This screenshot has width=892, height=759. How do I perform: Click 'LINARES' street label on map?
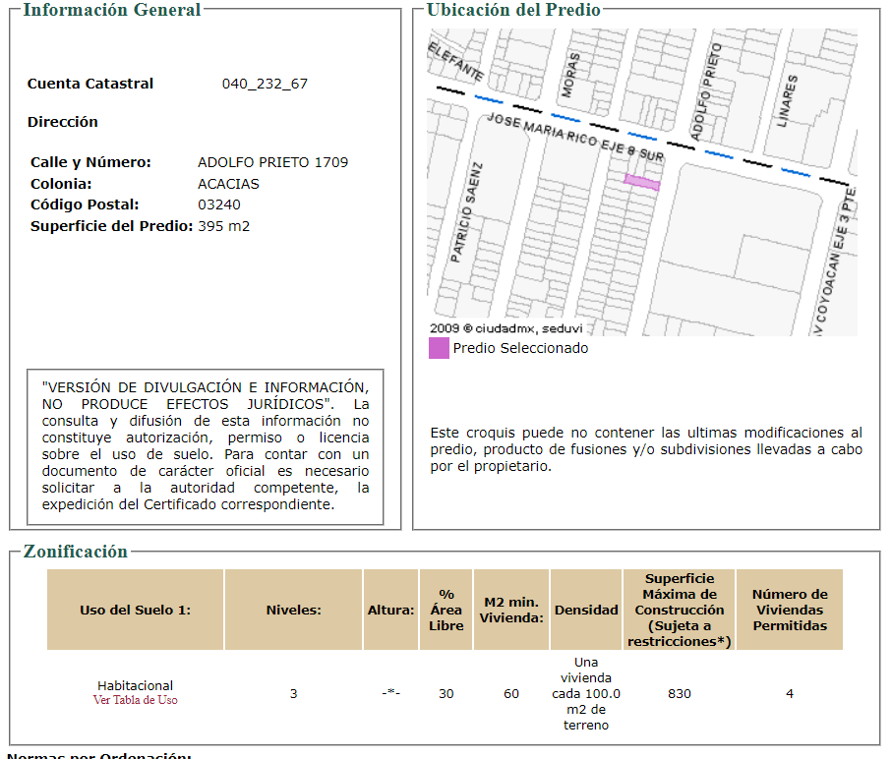tap(788, 100)
